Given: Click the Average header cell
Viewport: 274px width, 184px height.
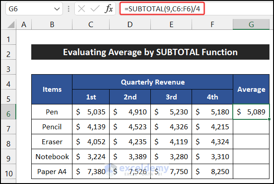Looking at the screenshot, I should [251, 89].
